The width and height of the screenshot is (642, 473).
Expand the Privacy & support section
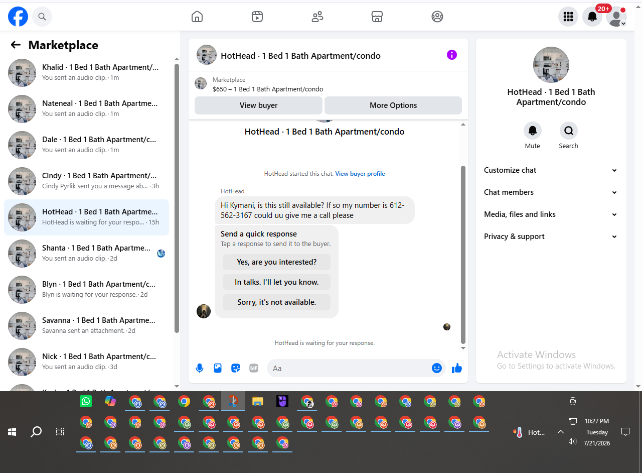[551, 236]
